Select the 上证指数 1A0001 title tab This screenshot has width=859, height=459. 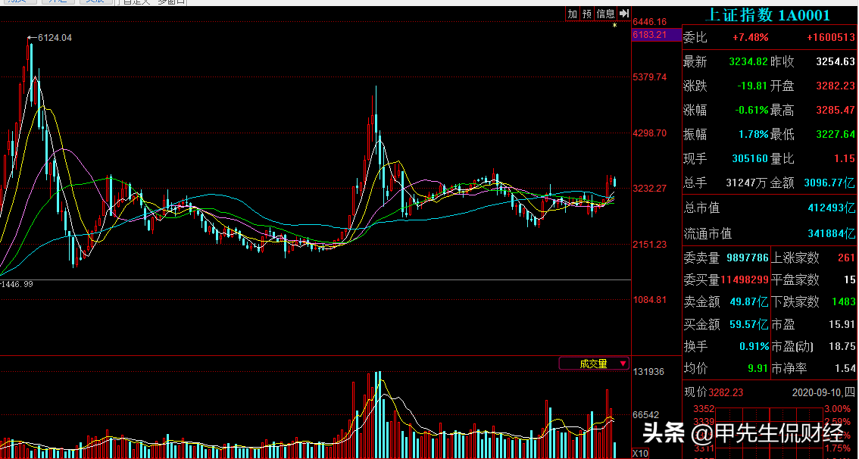[768, 15]
